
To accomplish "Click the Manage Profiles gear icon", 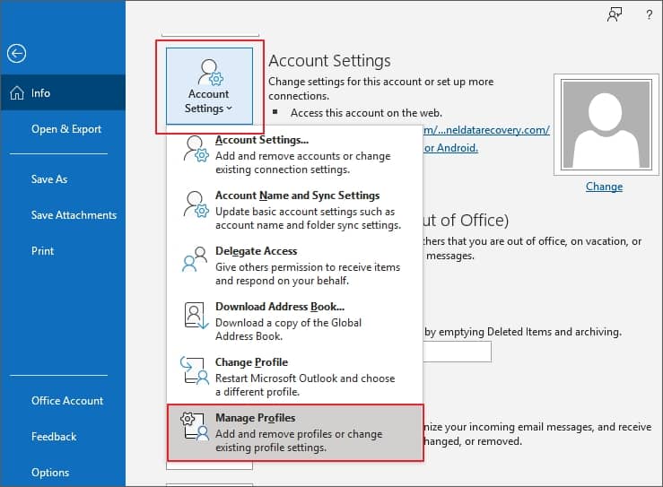I will 195,427.
